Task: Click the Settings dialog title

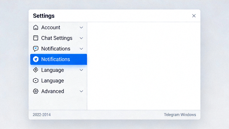Action: [44, 16]
